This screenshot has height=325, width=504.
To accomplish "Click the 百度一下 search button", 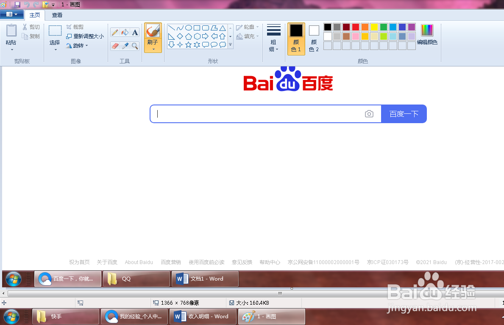I will (404, 114).
